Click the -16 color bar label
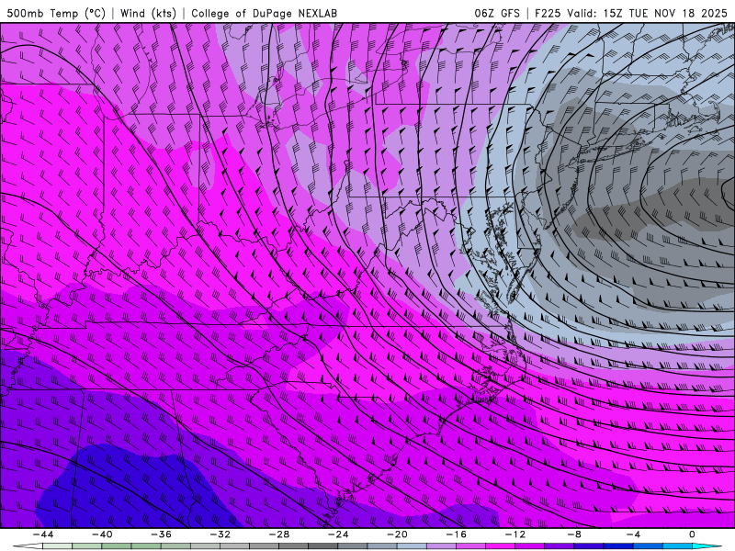Image resolution: width=735 pixels, height=551 pixels. point(457,534)
